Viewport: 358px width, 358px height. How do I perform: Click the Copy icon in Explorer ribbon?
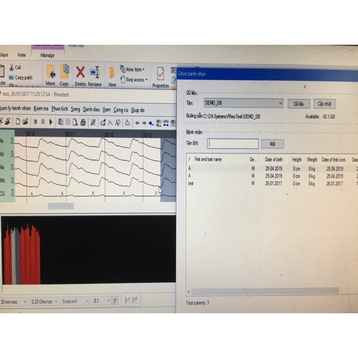coord(64,71)
